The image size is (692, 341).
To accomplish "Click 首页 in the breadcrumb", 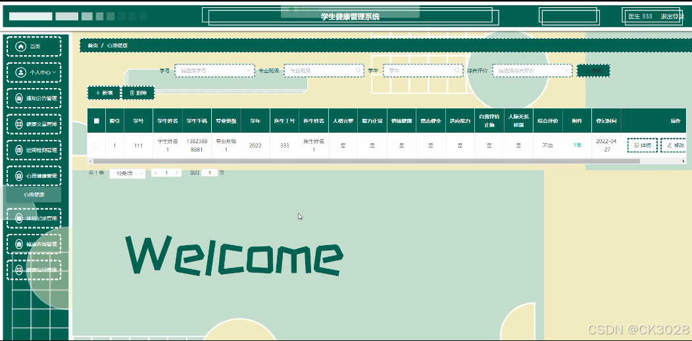I will [x=93, y=45].
